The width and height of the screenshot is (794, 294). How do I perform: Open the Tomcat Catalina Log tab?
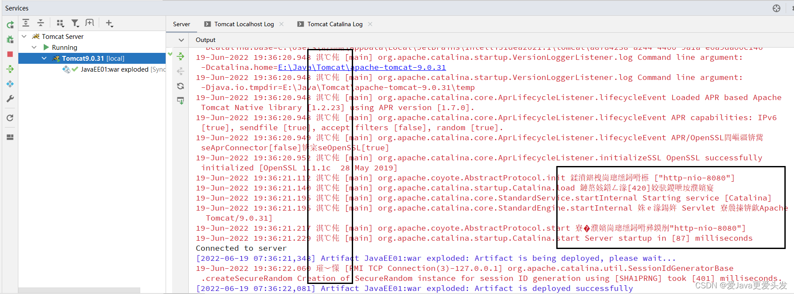click(x=335, y=24)
